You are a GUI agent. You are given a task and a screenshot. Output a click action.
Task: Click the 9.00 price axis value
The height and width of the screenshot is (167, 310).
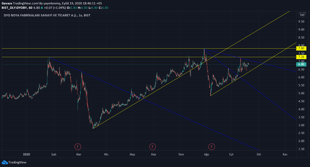302,30
